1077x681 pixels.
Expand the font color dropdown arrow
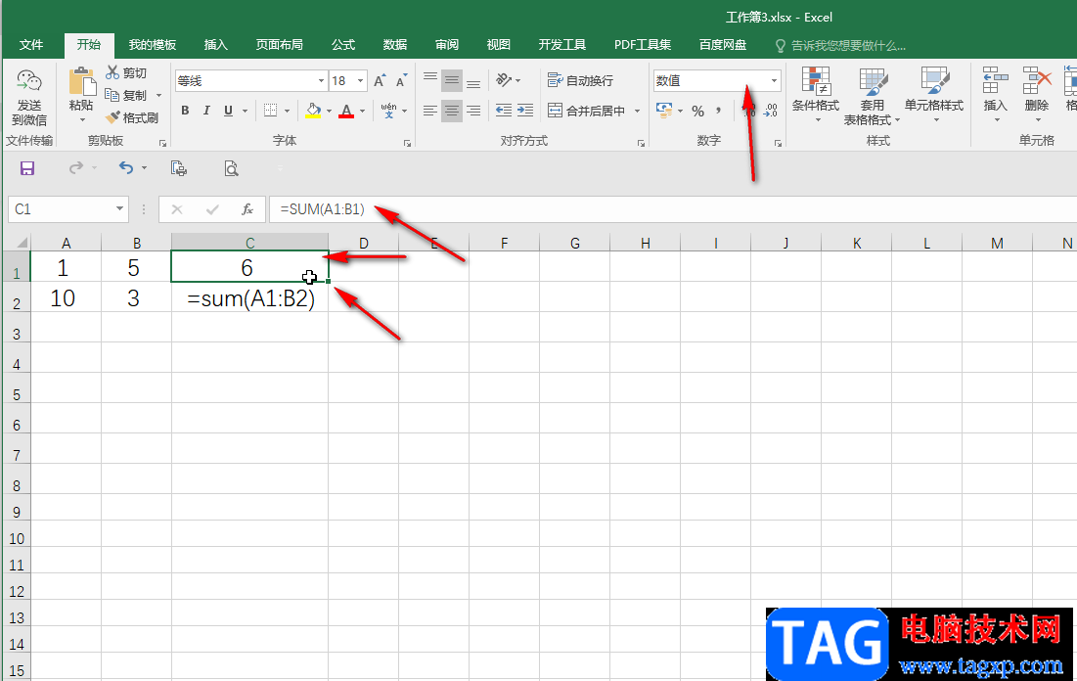pyautogui.click(x=363, y=111)
